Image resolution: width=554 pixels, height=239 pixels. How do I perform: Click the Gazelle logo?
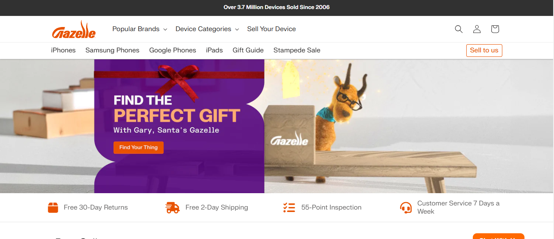pyautogui.click(x=74, y=29)
